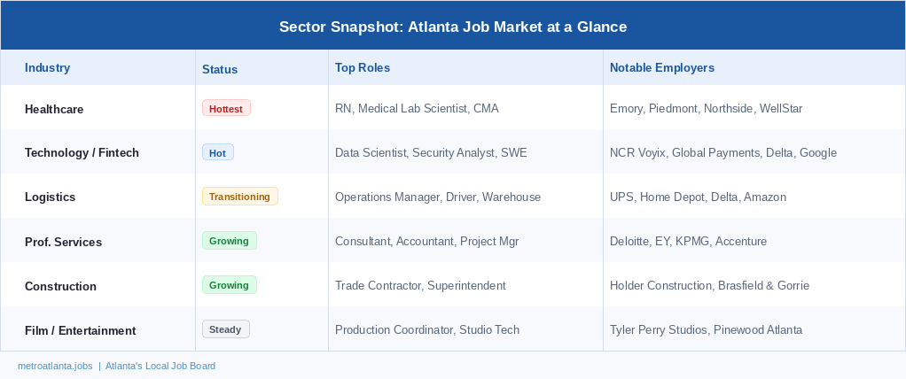Click the Steady status badge
Screen dimensions: 906x379
(226, 329)
